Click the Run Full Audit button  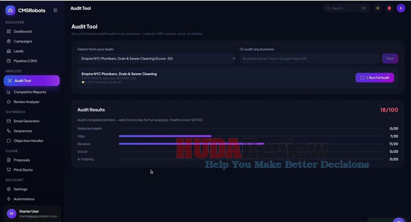pos(374,77)
